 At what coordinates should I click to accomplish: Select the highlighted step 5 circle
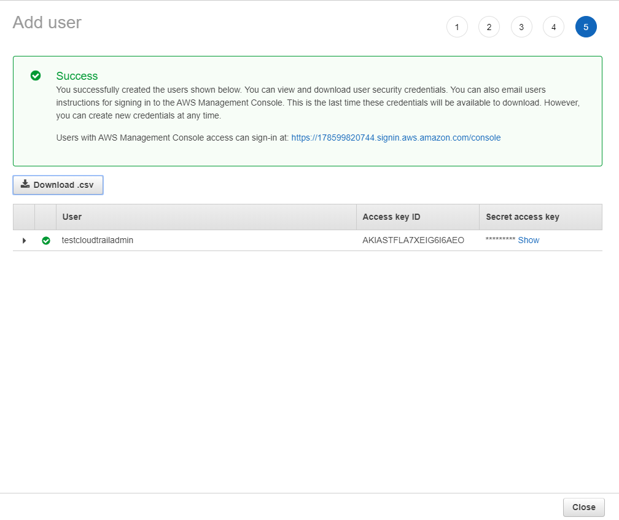586,26
